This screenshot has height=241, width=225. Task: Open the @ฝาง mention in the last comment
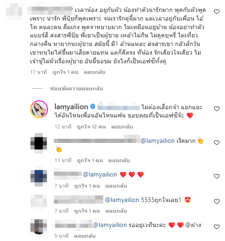(x=193, y=225)
